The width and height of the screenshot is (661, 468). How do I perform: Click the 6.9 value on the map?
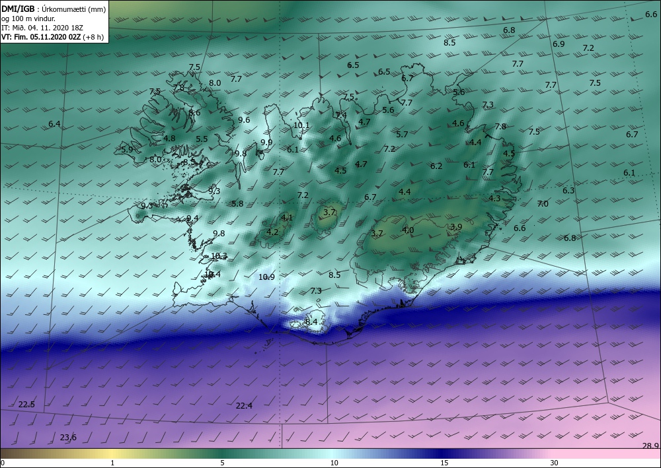(559, 44)
